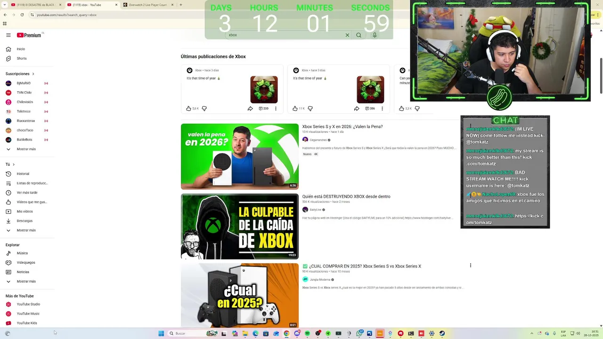Expand Mostrar más under Tú section

coord(26,230)
